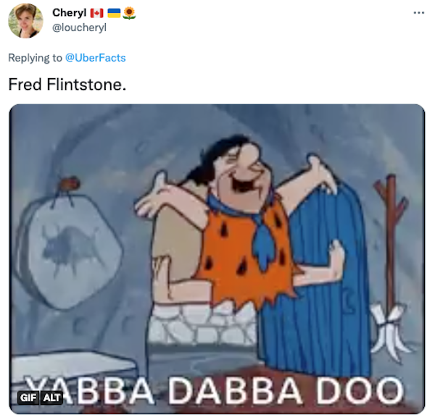435x420 pixels.
Task: Click the Ukrainian flag emoji
Action: [x=114, y=13]
